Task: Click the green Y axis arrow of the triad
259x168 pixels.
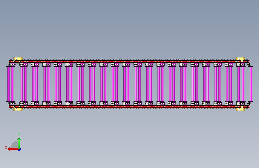Action: (19, 143)
